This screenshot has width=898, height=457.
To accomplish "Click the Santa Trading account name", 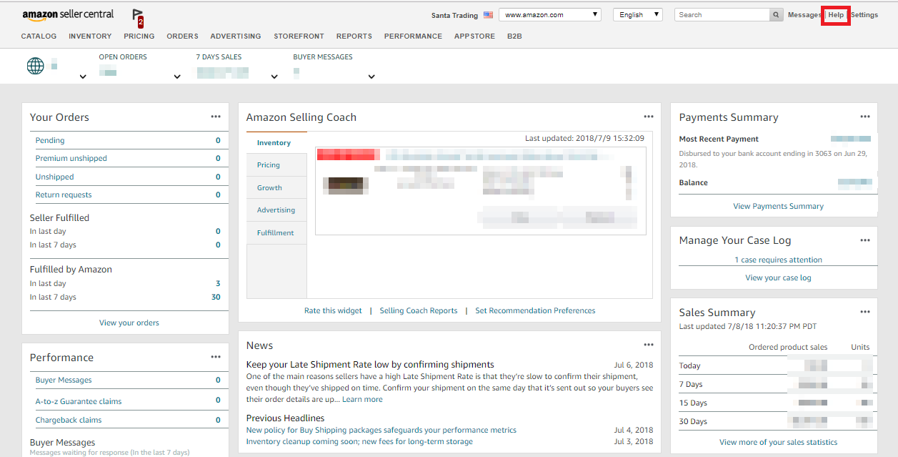I will [454, 15].
